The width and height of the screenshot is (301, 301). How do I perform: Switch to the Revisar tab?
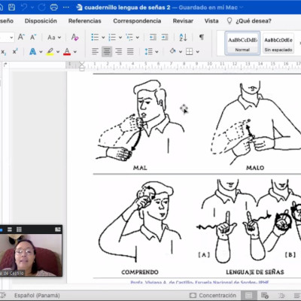[x=183, y=21]
